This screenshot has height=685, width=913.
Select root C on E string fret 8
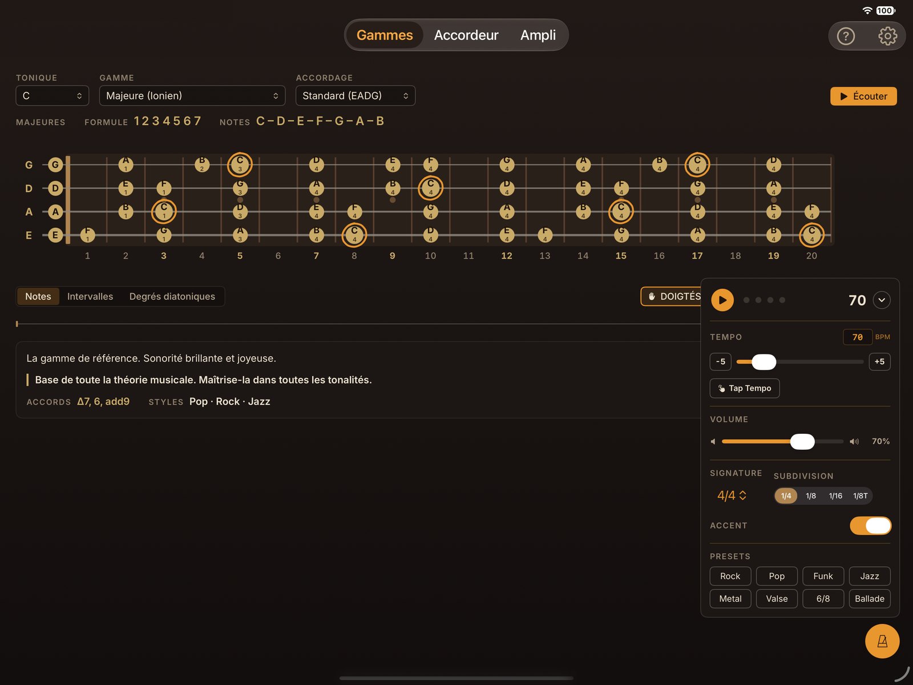pyautogui.click(x=354, y=235)
